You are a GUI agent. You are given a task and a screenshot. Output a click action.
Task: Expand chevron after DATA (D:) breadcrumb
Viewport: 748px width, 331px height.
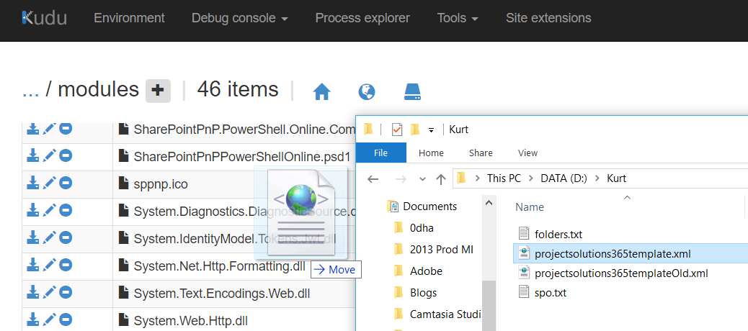(x=597, y=178)
